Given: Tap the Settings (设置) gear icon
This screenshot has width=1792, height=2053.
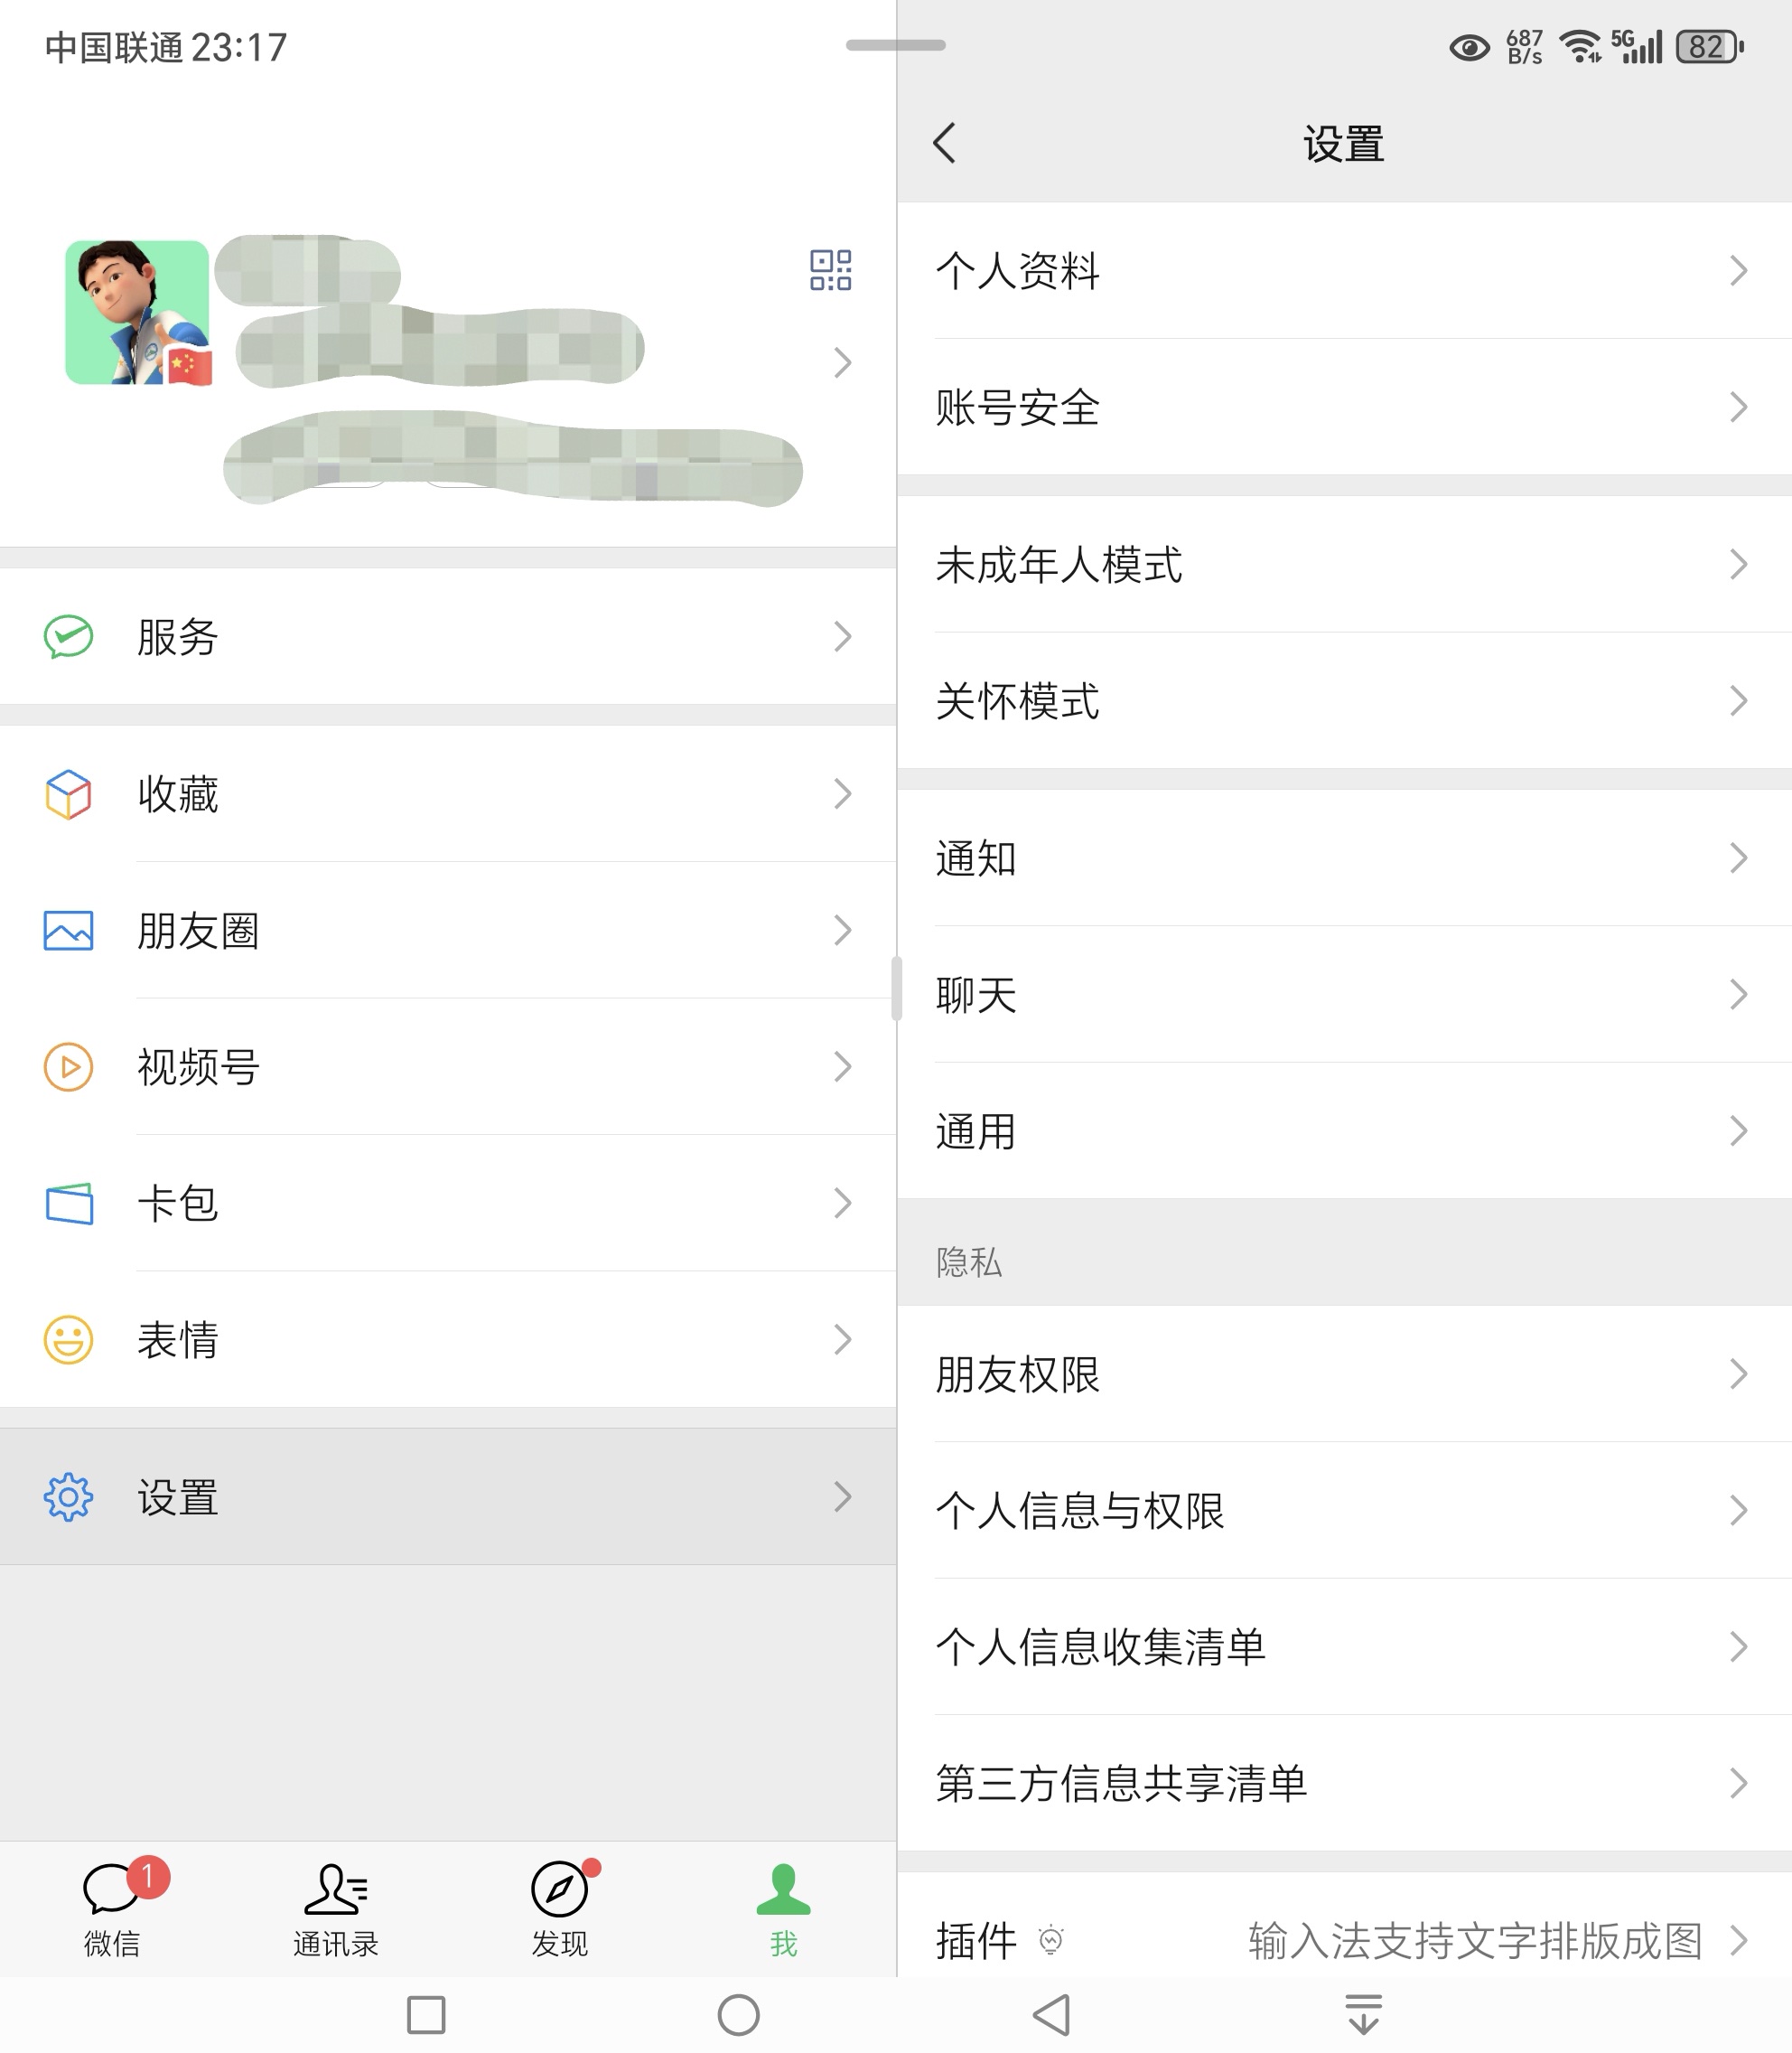Looking at the screenshot, I should tap(68, 1496).
